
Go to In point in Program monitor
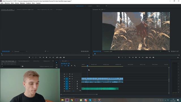tap(130, 57)
